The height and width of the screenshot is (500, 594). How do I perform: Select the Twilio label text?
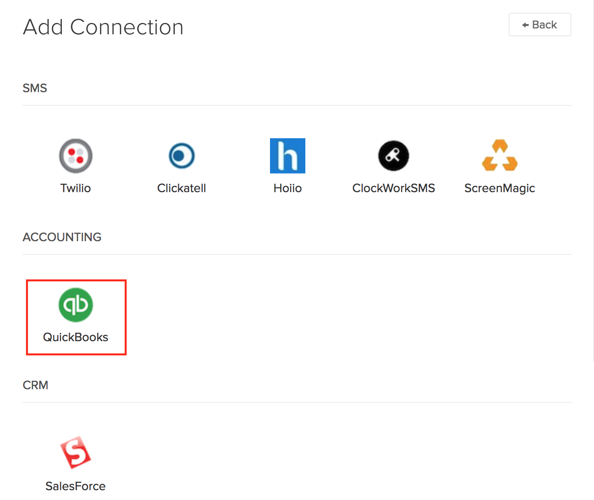tap(75, 188)
